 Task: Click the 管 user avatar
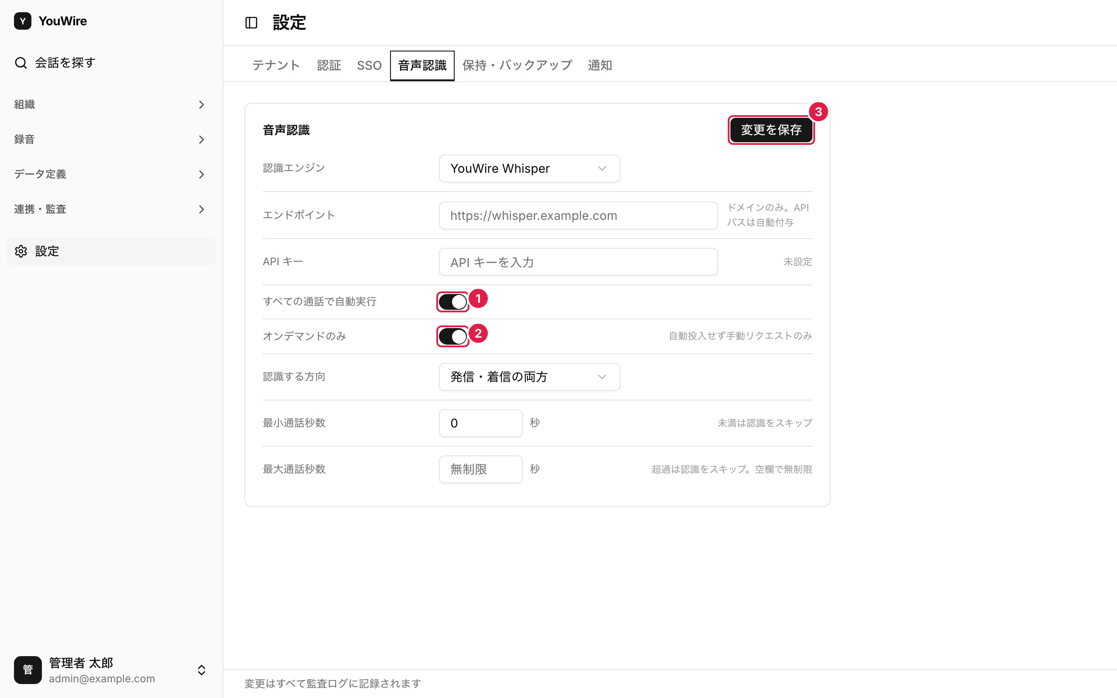pos(27,670)
